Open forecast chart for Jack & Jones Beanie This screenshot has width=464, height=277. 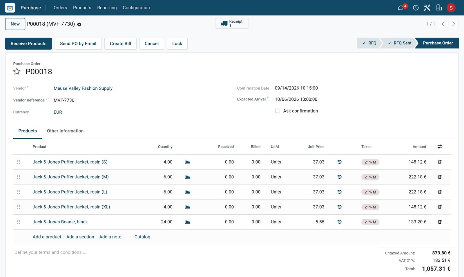click(187, 222)
